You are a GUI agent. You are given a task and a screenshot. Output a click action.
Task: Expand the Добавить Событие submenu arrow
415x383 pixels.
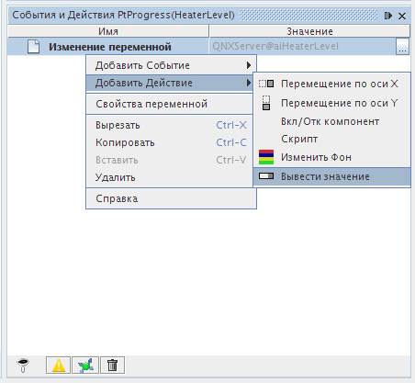249,65
